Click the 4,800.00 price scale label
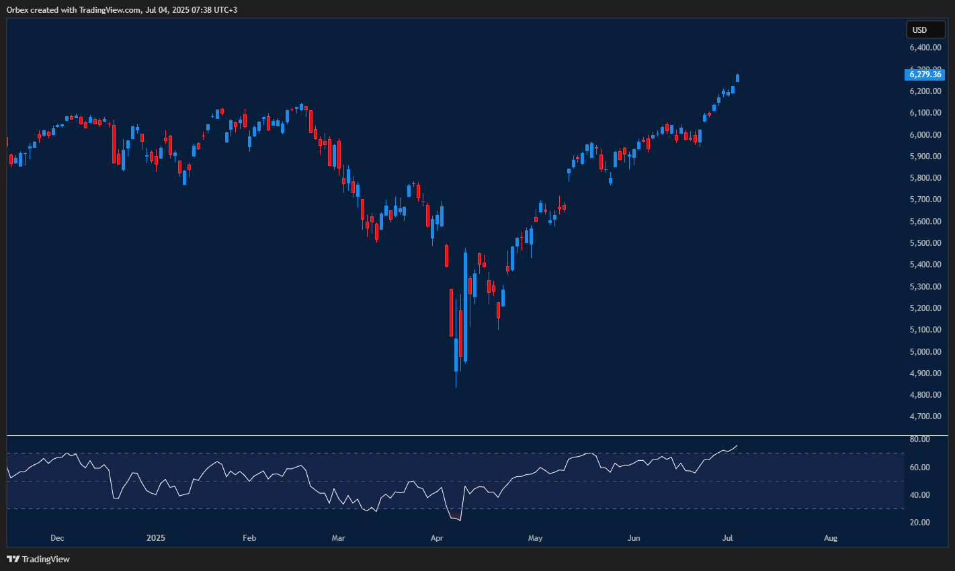The image size is (955, 571). [x=925, y=394]
